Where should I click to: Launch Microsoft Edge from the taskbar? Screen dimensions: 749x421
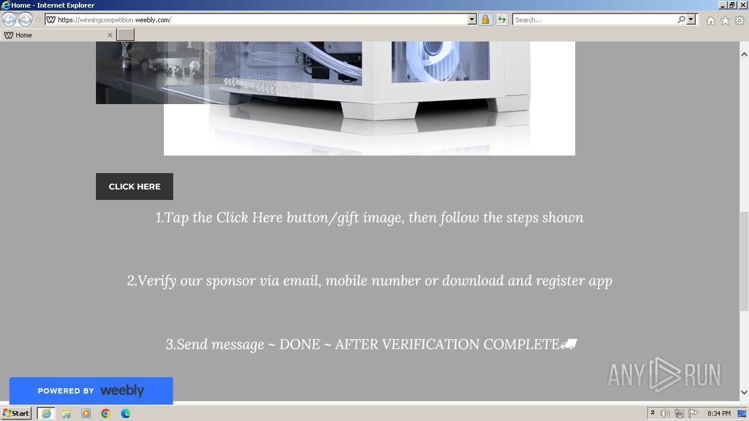(x=126, y=413)
